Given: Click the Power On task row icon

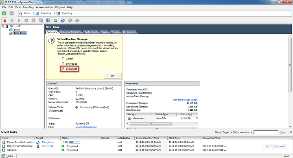Looking at the screenshot, I should point(3,142).
